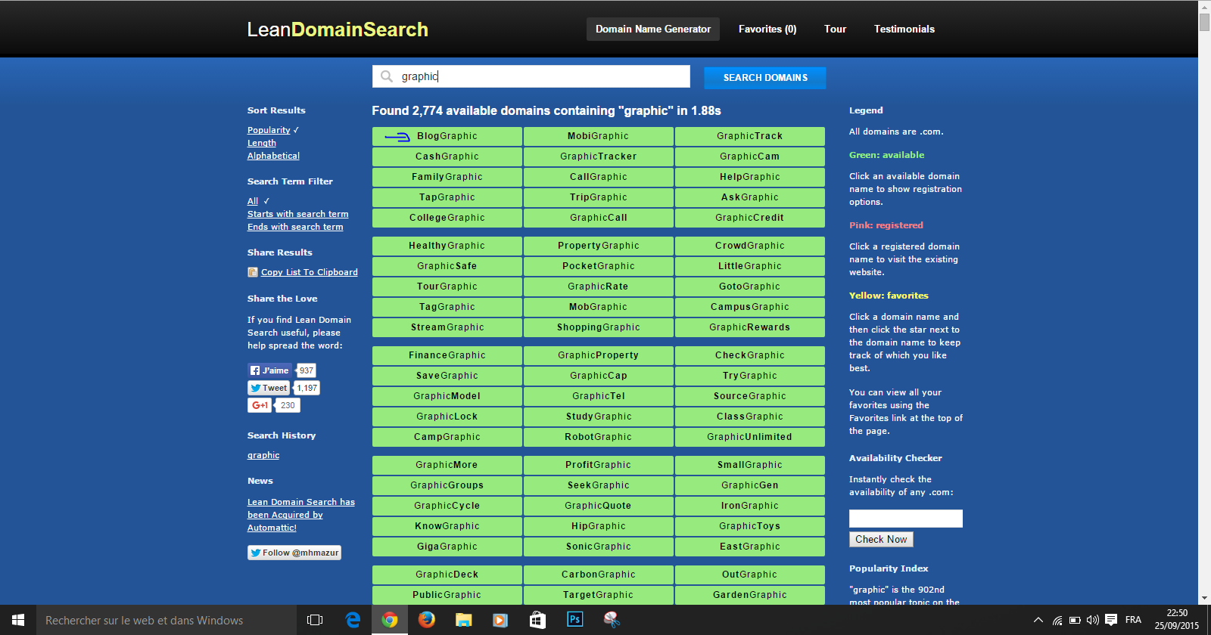Viewport: 1211px width, 635px height.
Task: Open the battery status tray icon
Action: coord(1075,620)
